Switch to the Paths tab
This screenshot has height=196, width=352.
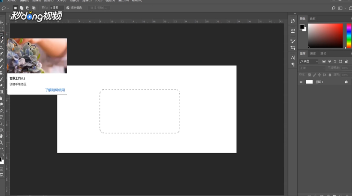(323, 54)
